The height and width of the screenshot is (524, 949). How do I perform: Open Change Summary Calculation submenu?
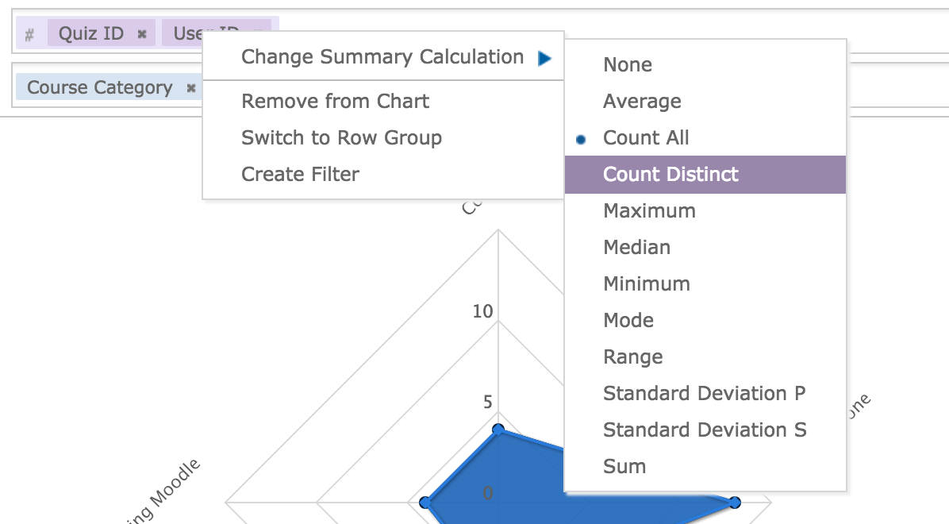(x=382, y=57)
